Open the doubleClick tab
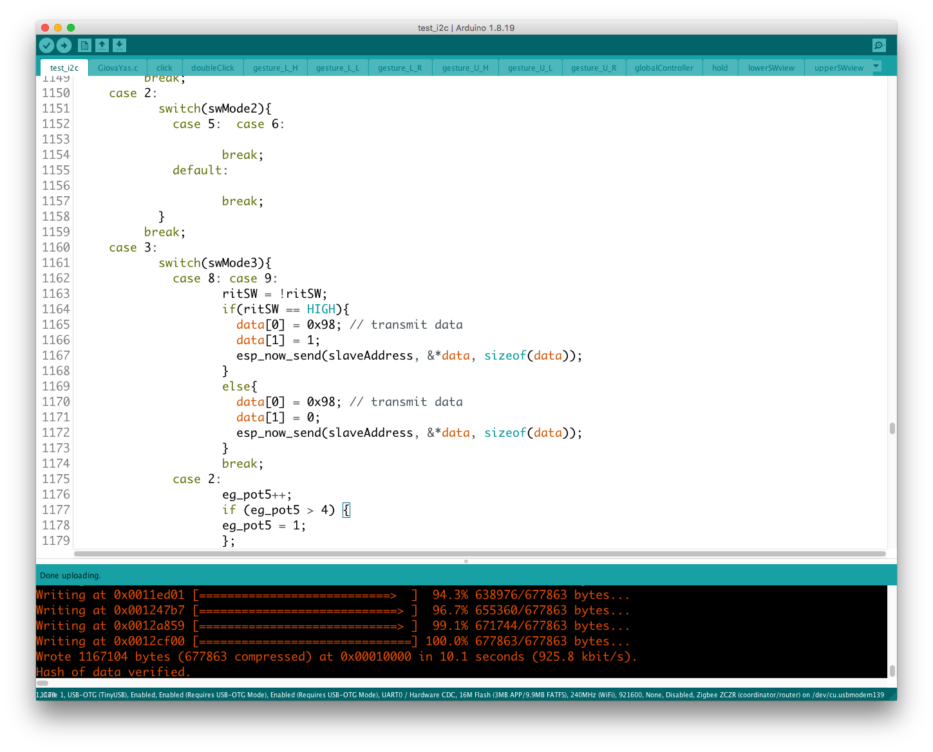Image resolution: width=933 pixels, height=752 pixels. click(x=212, y=68)
